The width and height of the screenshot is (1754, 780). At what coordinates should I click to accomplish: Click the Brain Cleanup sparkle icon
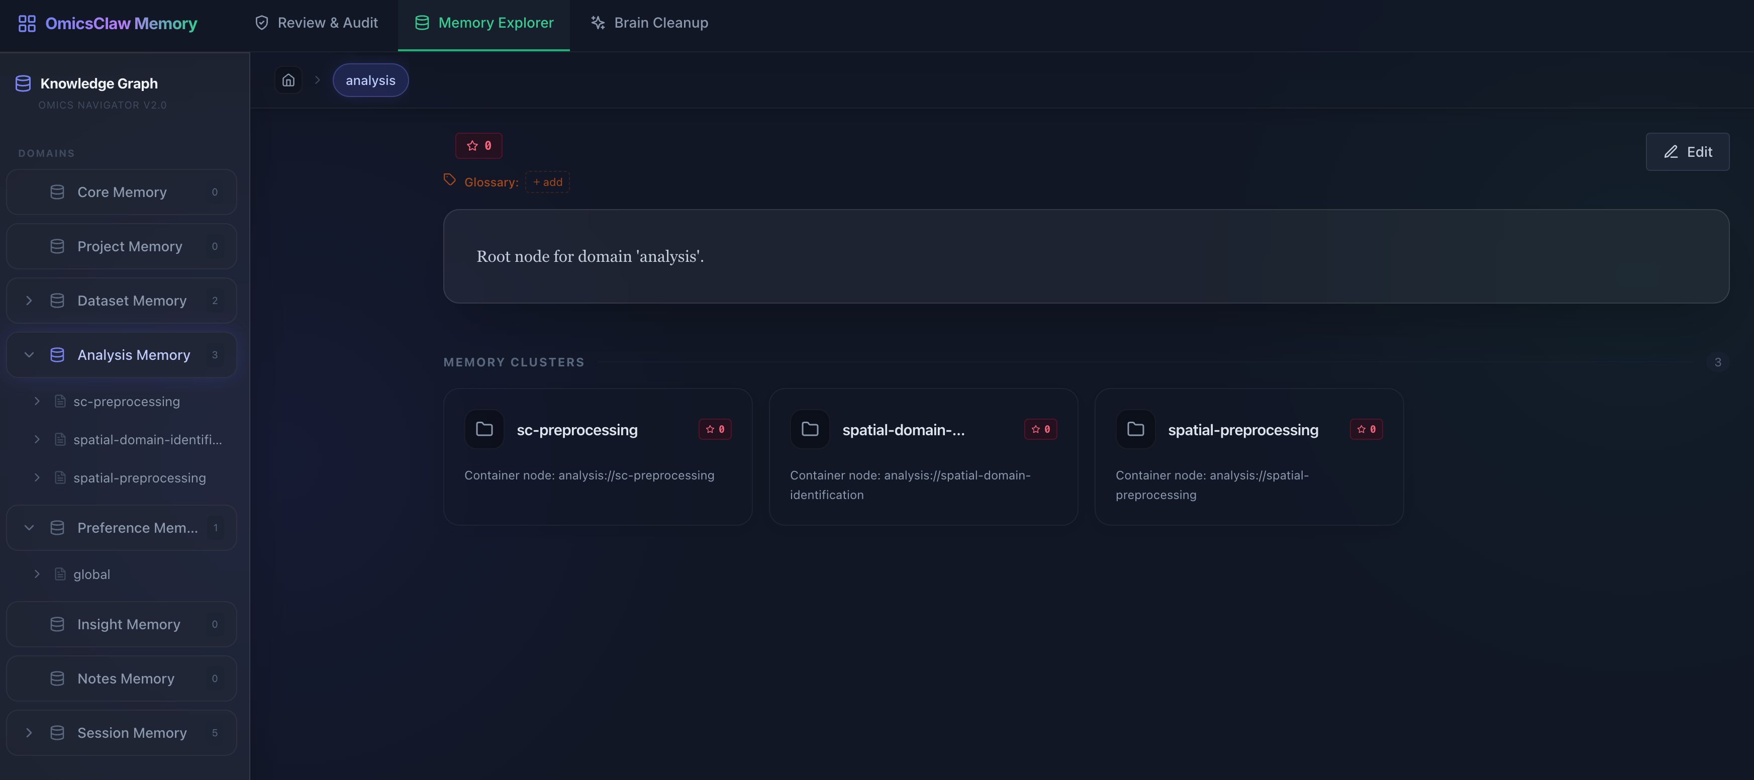[598, 23]
